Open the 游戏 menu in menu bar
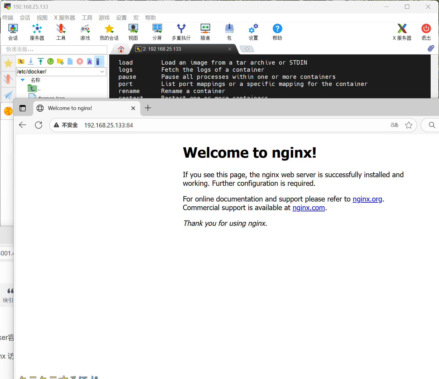This screenshot has height=379, width=439. [x=104, y=18]
